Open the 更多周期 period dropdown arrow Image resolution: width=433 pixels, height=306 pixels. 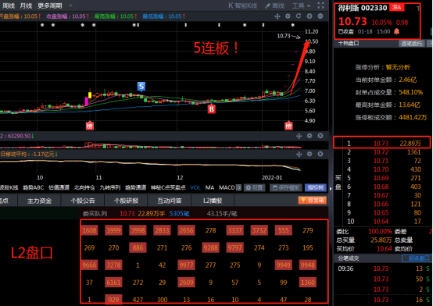tap(70, 5)
